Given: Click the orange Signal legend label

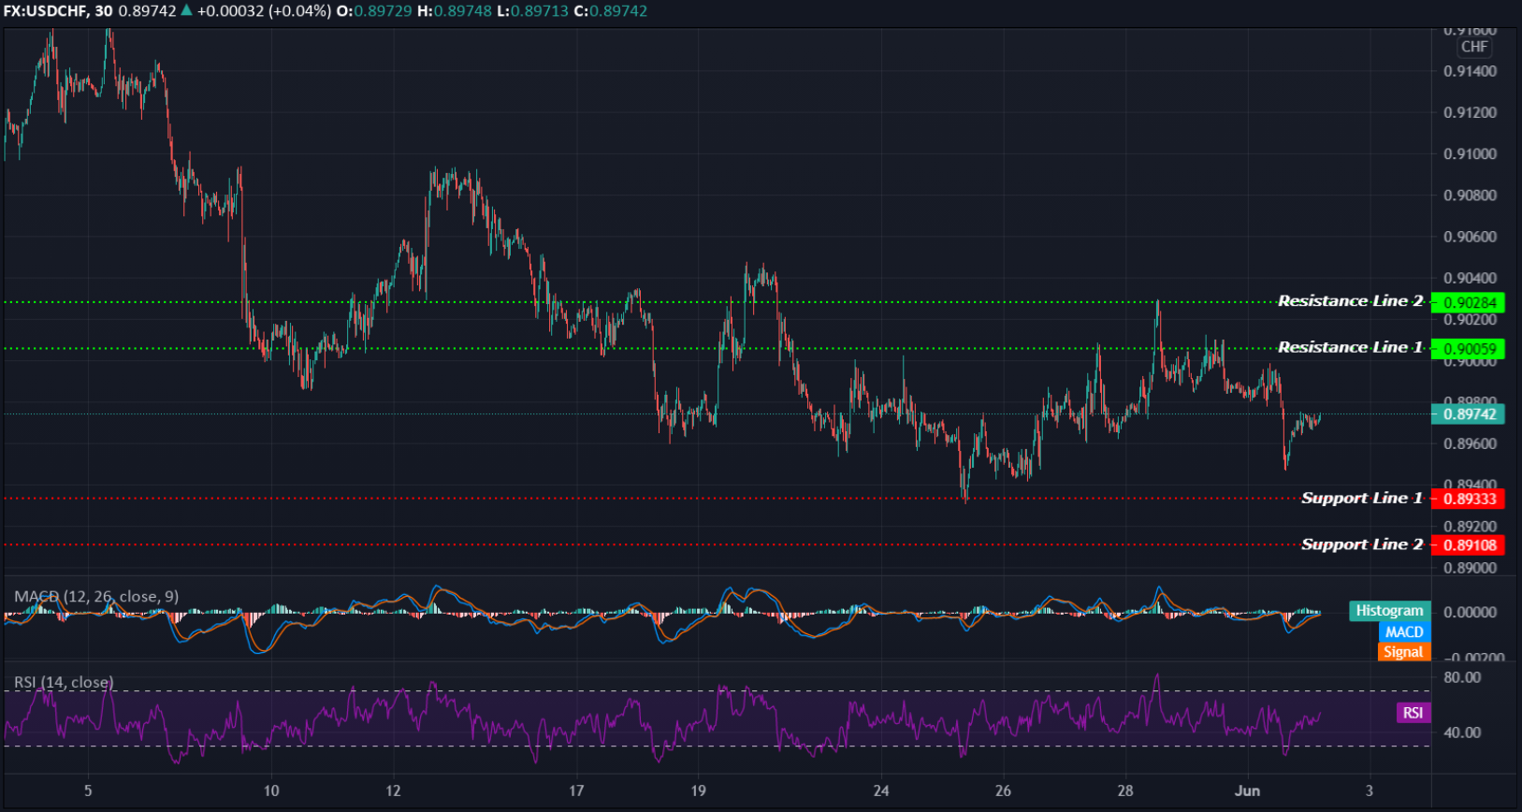Looking at the screenshot, I should (x=1404, y=652).
